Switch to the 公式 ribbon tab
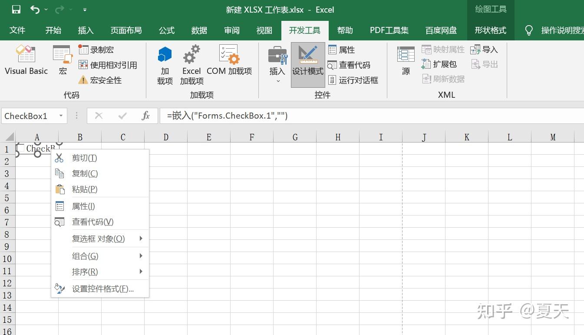 click(x=166, y=30)
